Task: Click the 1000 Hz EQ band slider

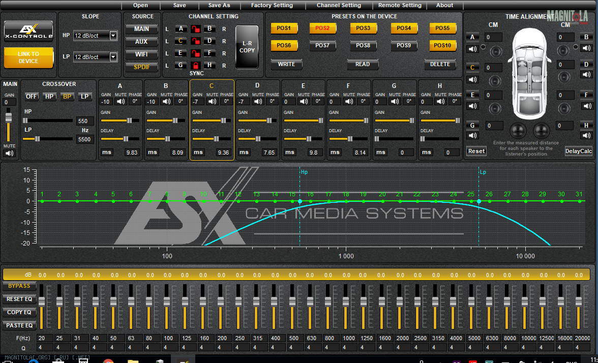Action: (346, 307)
